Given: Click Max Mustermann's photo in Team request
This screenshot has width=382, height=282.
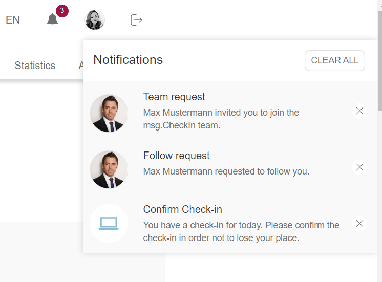Looking at the screenshot, I should pyautogui.click(x=109, y=113).
